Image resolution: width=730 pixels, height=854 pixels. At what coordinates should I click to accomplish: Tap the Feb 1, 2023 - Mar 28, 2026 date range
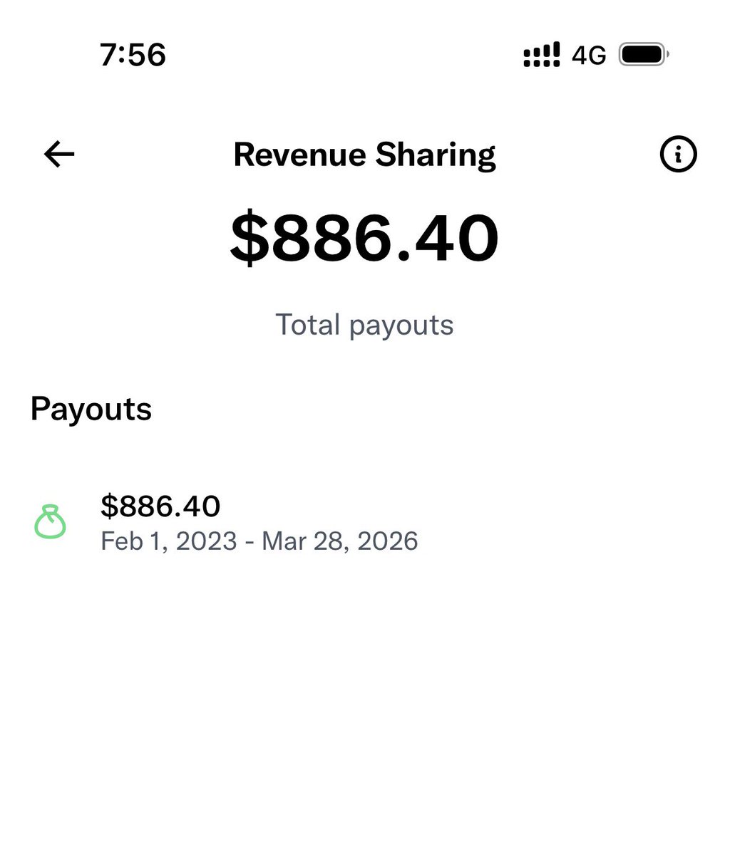tap(259, 541)
